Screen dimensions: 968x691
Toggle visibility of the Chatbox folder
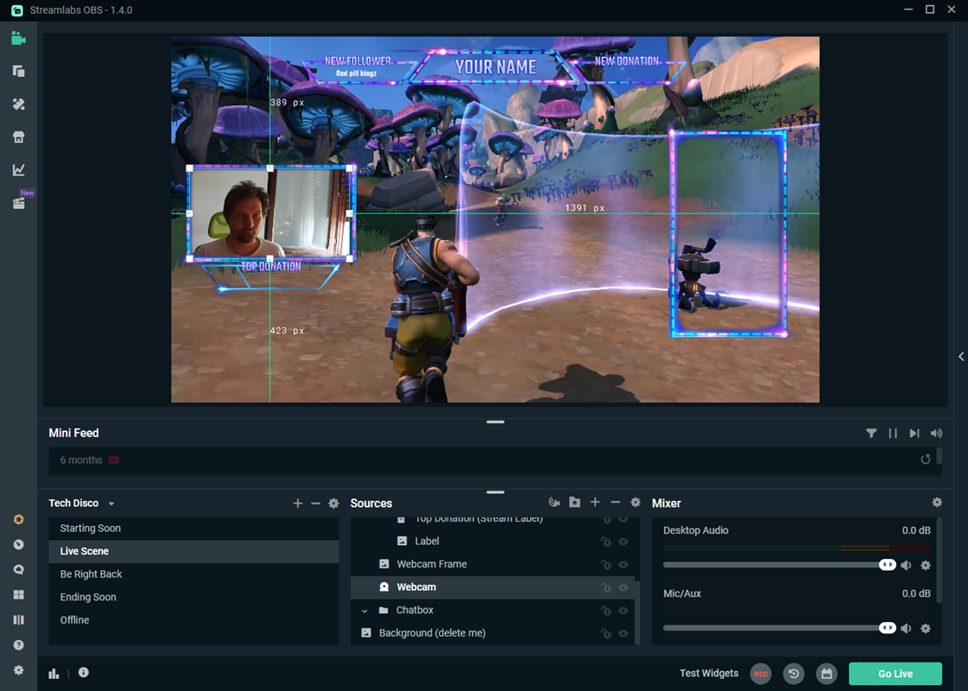click(623, 610)
